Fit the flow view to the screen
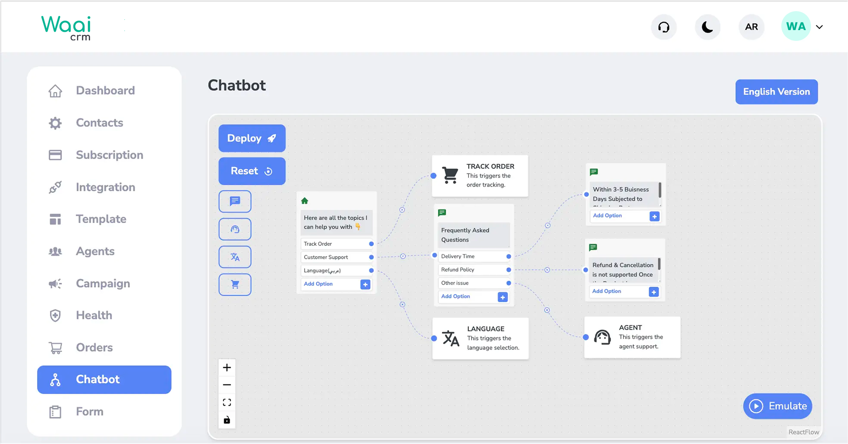848x444 pixels. point(227,402)
